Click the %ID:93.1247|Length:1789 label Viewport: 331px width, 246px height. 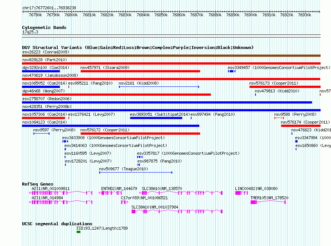[x=102, y=228]
